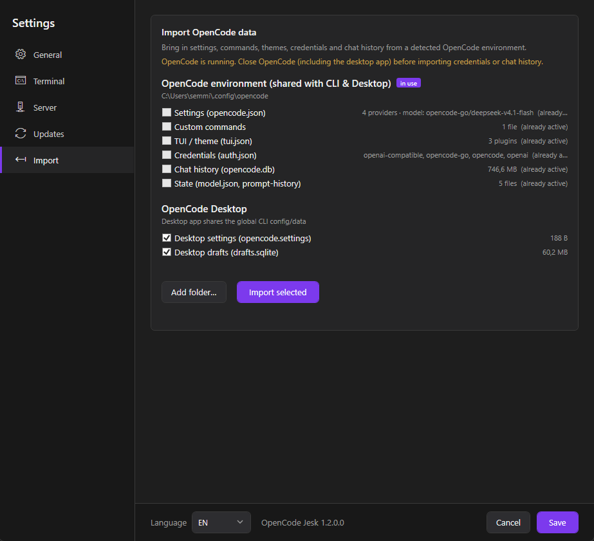This screenshot has width=594, height=541.
Task: Click the '4 providers · model' details text
Action: tap(465, 113)
